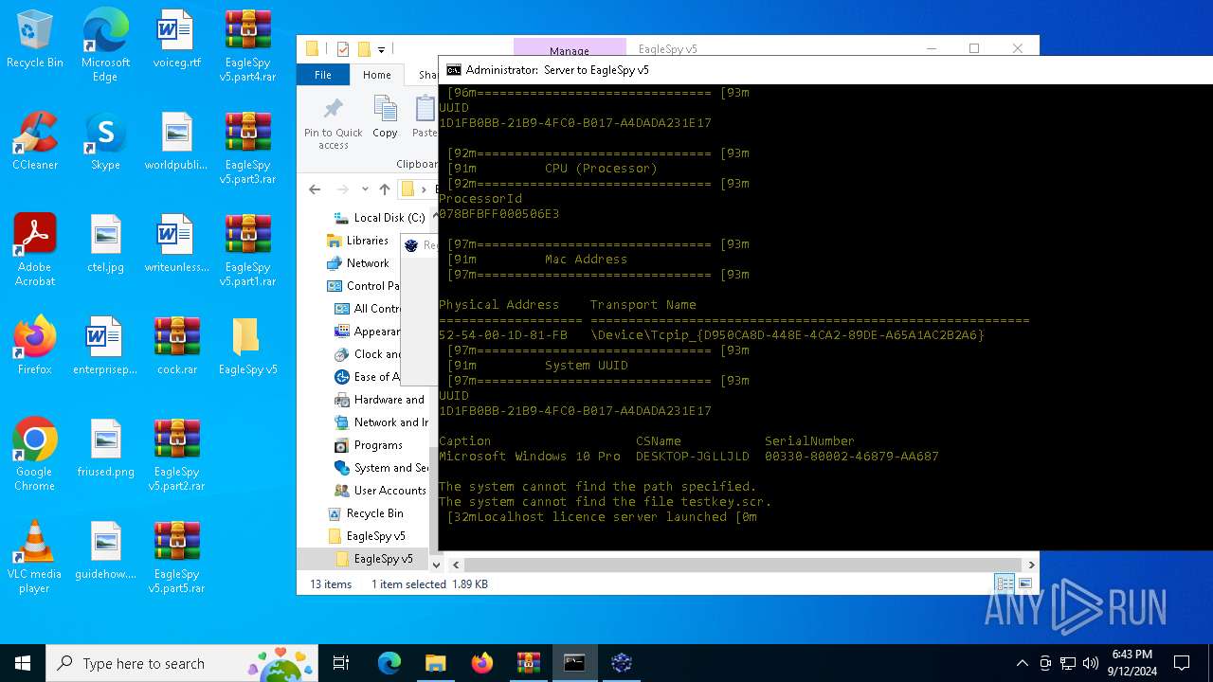Switch to the Home ribbon tab
1213x682 pixels.
pyautogui.click(x=376, y=75)
